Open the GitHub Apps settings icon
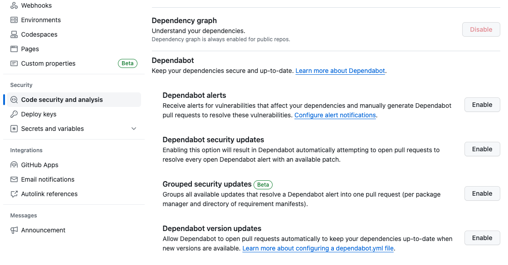This screenshot has width=508, height=265. coord(13,164)
